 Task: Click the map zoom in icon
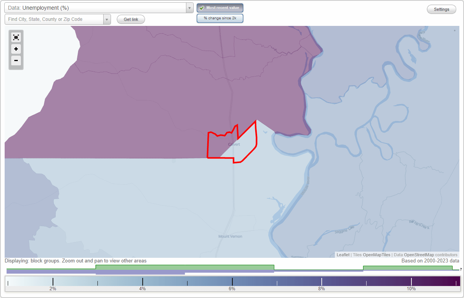[16, 49]
